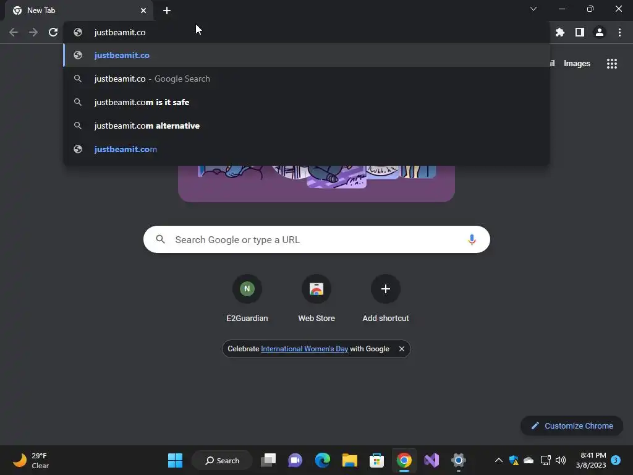Open the Google apps grid
Screen dimensions: 633x475
[612, 64]
